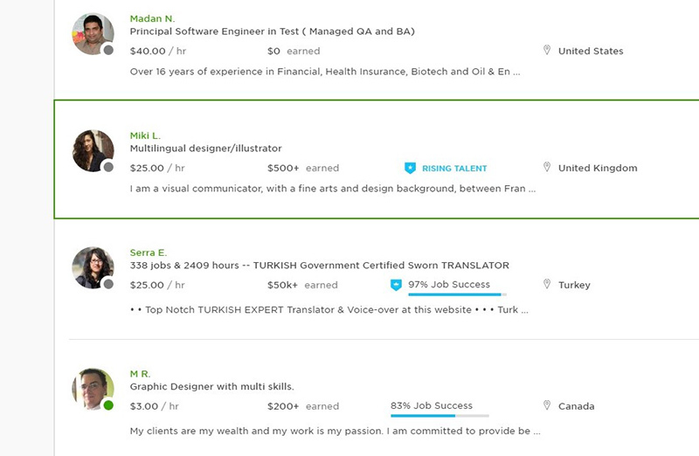Screen dimensions: 699x456
Task: Click the location pin icon beside Turkey
Action: coord(547,285)
